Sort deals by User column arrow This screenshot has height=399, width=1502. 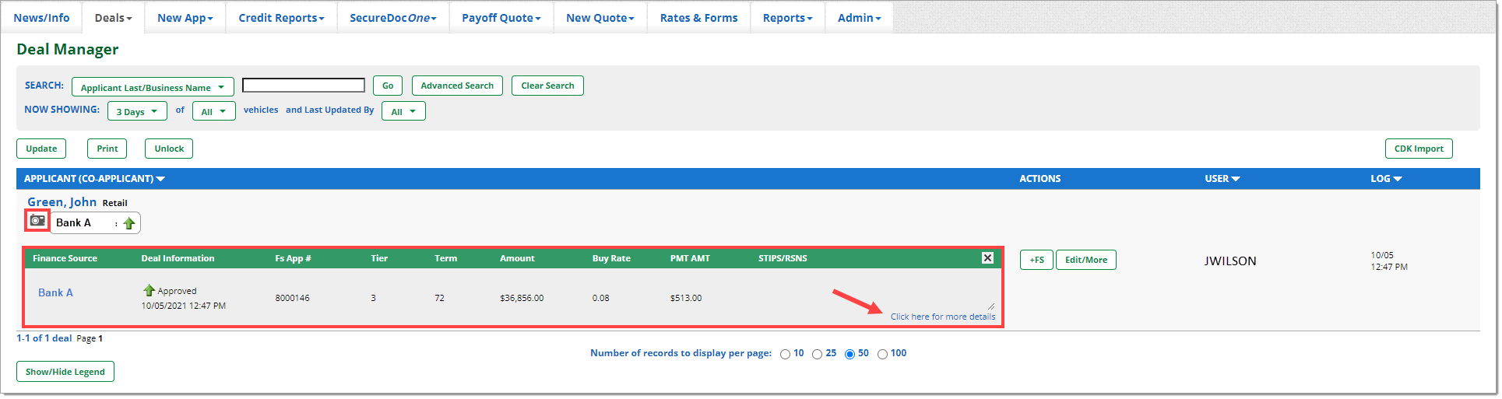[1236, 179]
